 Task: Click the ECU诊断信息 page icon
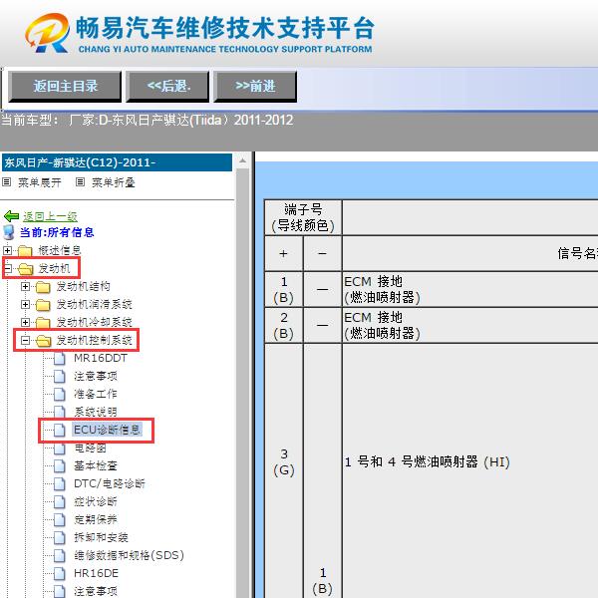click(59, 431)
